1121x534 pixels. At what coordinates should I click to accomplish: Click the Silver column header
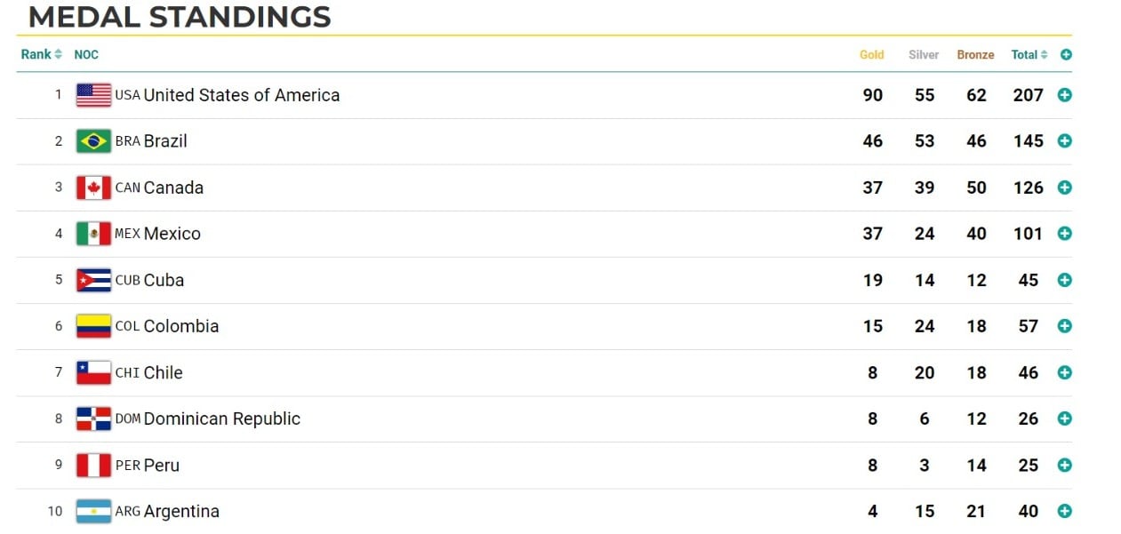click(924, 54)
